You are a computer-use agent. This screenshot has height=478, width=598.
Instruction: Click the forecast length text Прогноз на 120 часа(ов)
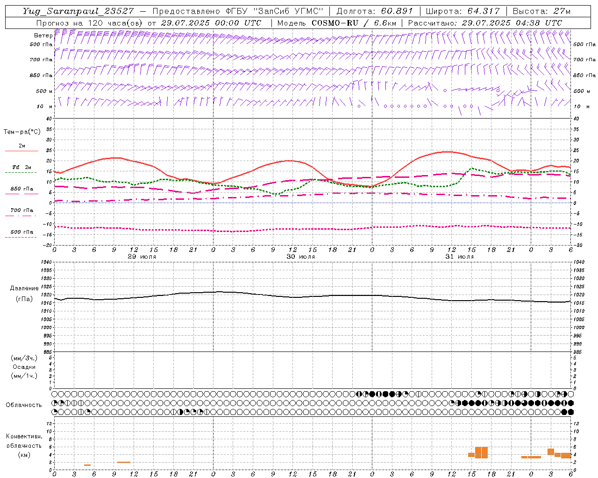[90, 23]
